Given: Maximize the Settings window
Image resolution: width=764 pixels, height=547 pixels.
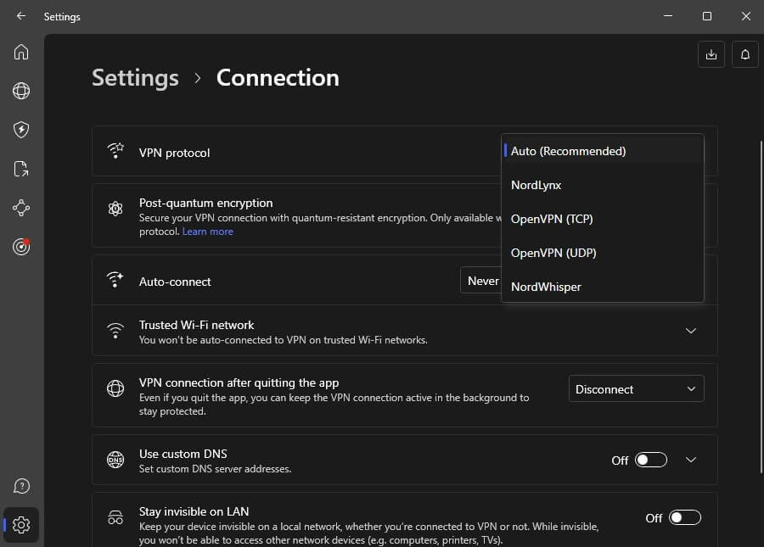Looking at the screenshot, I should (707, 16).
